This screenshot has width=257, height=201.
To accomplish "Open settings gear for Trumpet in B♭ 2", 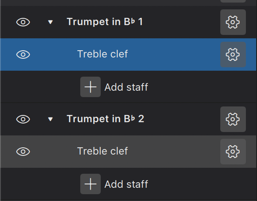I will click(233, 119).
